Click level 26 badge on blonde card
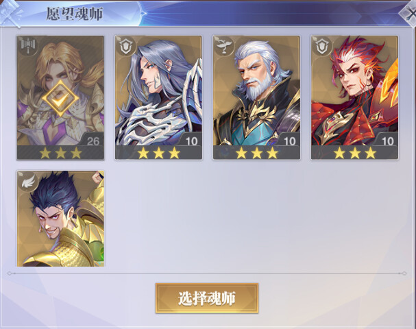Screen dimensions: 416x329 [x=93, y=141]
